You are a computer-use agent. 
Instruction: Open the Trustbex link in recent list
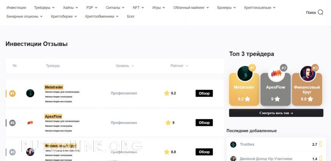point(247,145)
